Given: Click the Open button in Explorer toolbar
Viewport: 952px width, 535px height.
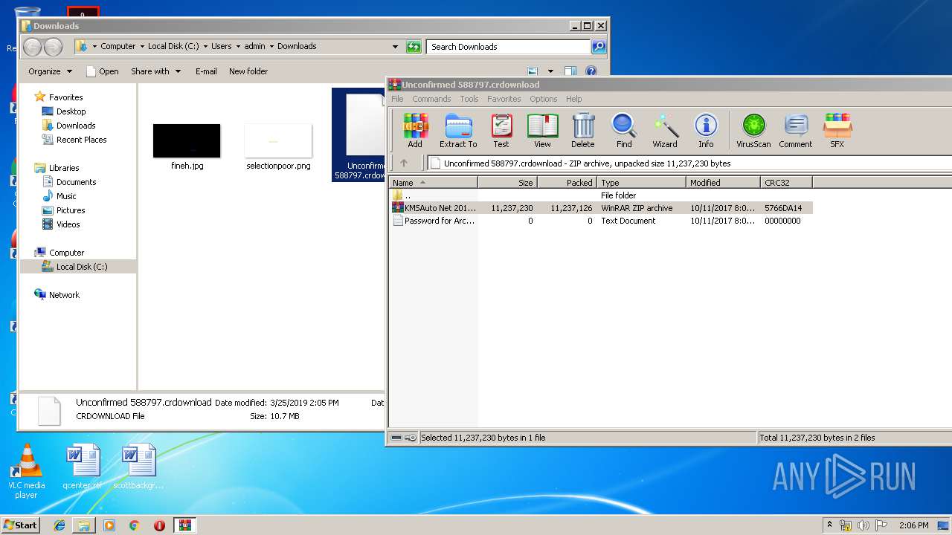Looking at the screenshot, I should [103, 71].
